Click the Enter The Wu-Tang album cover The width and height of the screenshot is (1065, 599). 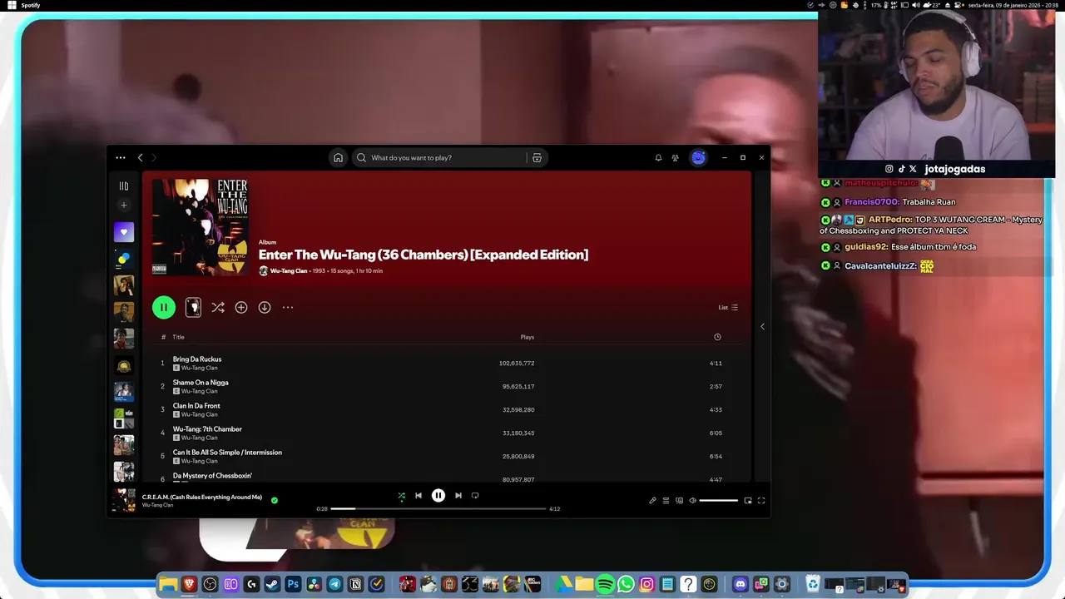[200, 226]
